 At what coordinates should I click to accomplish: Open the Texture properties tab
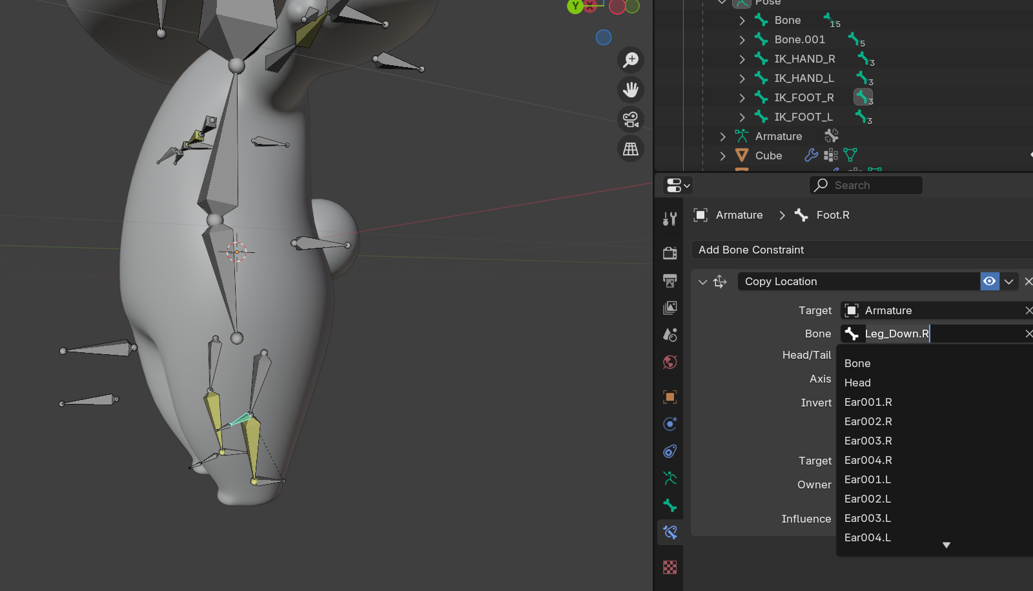(670, 567)
